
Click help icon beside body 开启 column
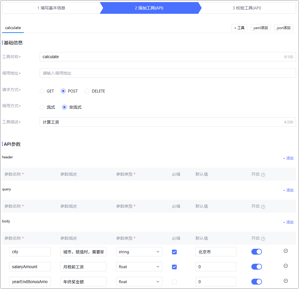click(263, 239)
